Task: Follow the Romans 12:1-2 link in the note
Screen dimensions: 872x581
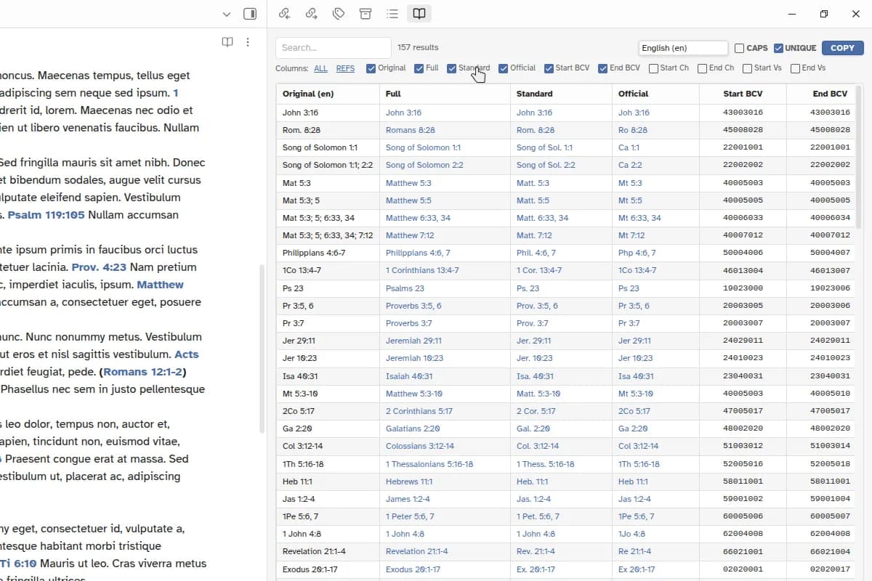Action: click(x=144, y=372)
